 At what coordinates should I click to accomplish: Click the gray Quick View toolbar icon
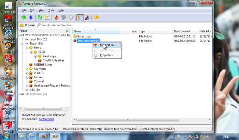(64, 17)
